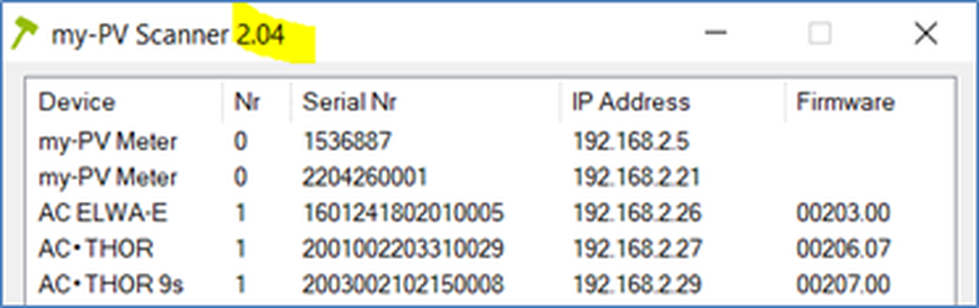Click the Nr column header

(x=247, y=102)
